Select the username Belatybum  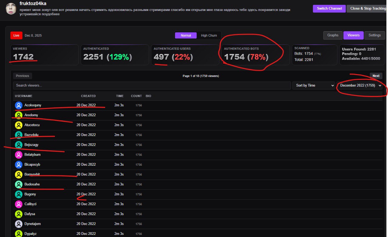[x=32, y=155]
